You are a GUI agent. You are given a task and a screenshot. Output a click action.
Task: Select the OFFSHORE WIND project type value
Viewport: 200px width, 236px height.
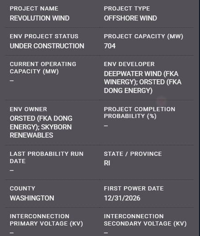(x=131, y=18)
